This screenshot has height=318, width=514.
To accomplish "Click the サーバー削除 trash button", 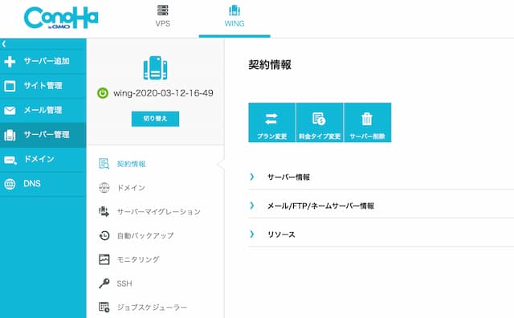I will click(368, 123).
